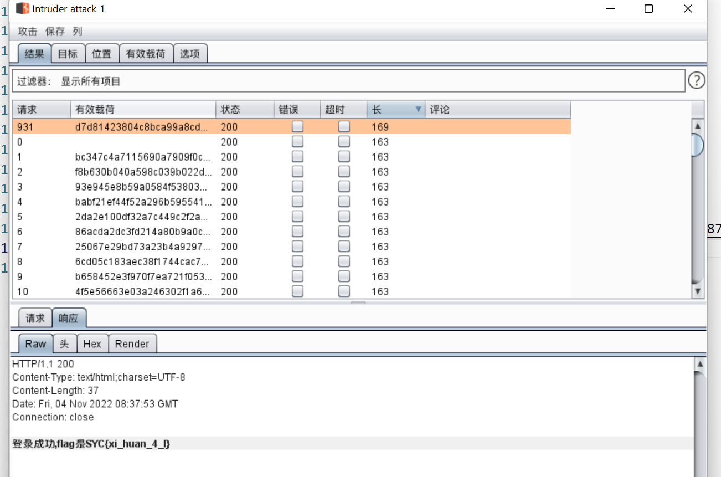Click the sort arrow in the 长 column
This screenshot has height=477, width=721.
click(x=418, y=110)
